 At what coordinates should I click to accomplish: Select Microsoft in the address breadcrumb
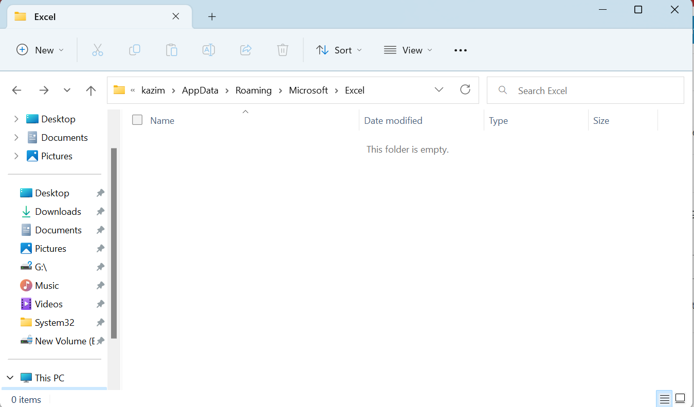308,90
